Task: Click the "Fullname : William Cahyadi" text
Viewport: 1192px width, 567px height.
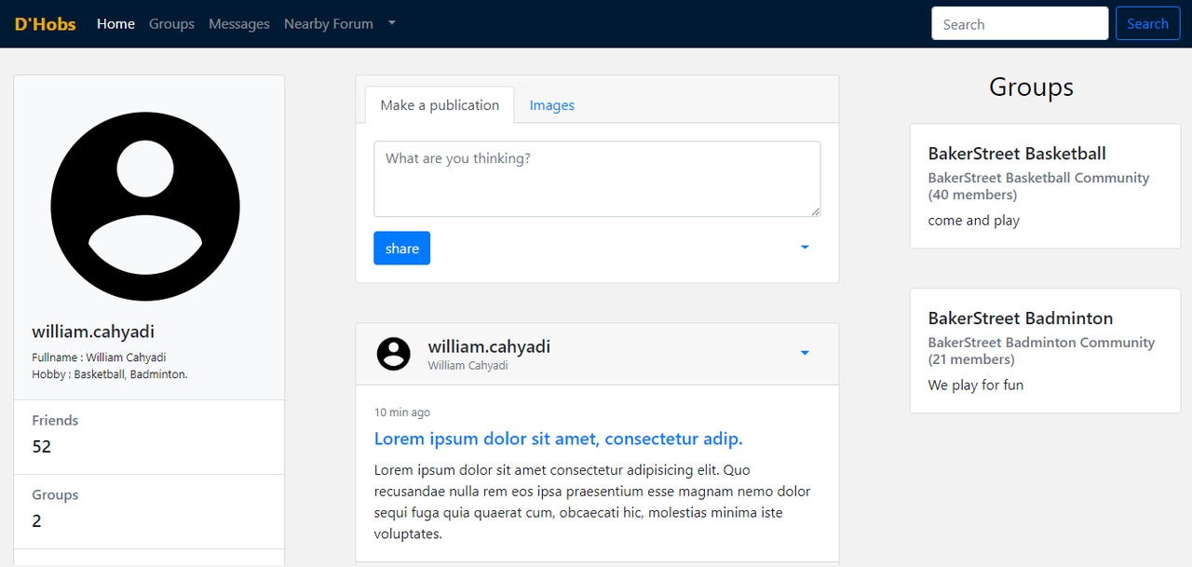Action: (99, 358)
